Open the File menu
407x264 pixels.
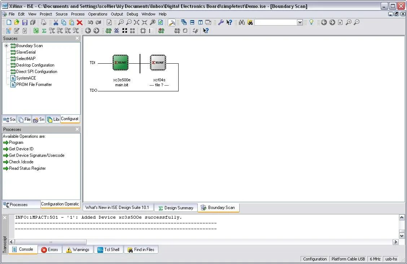[12, 14]
